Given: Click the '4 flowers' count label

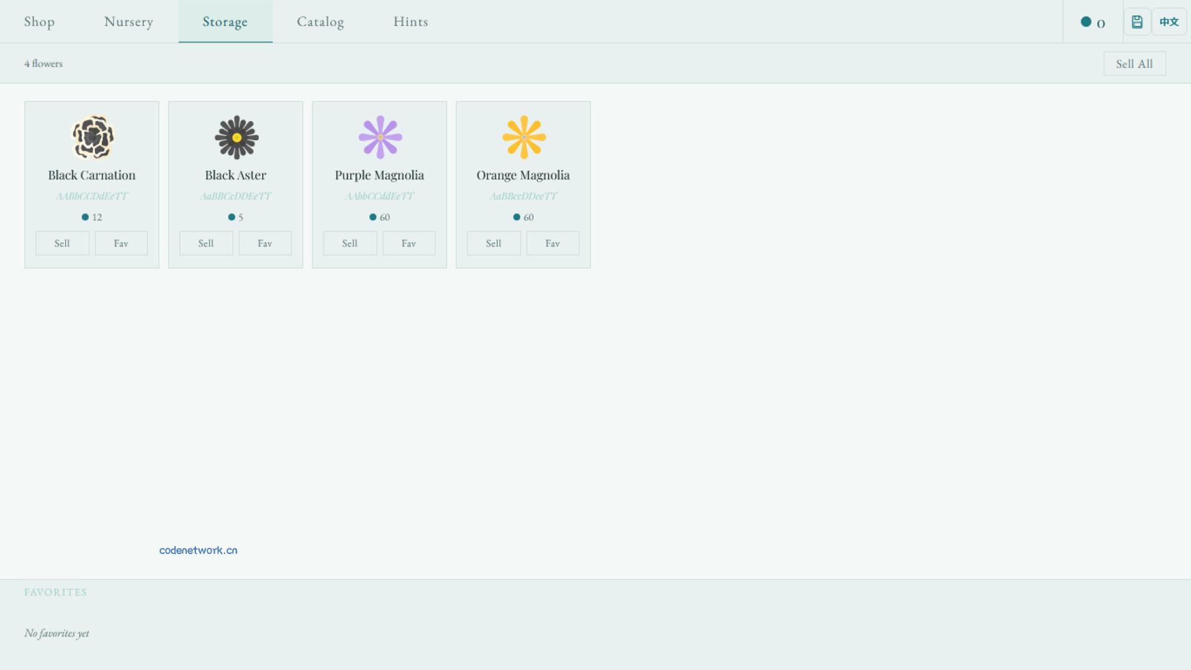Looking at the screenshot, I should coord(43,63).
